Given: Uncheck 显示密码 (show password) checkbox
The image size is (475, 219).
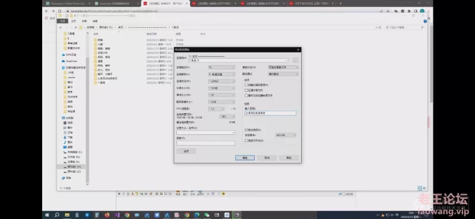Looking at the screenshot, I should point(246,130).
